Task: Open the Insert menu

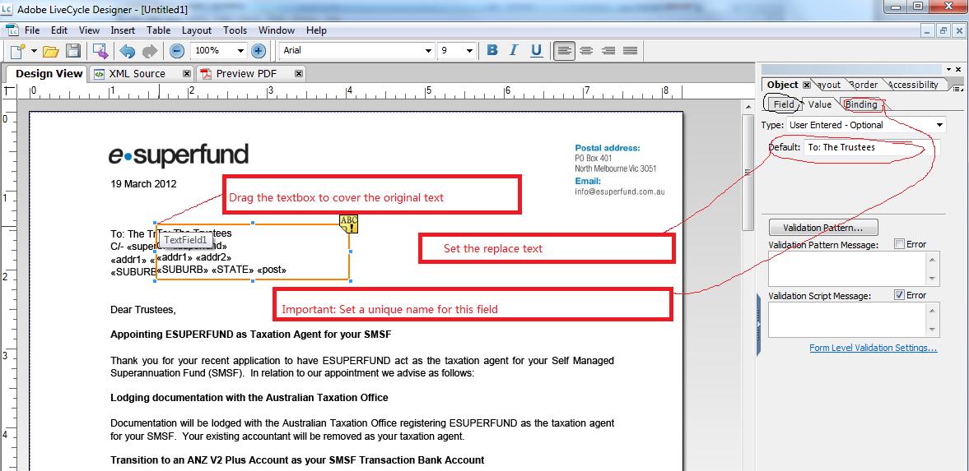Action: (123, 30)
